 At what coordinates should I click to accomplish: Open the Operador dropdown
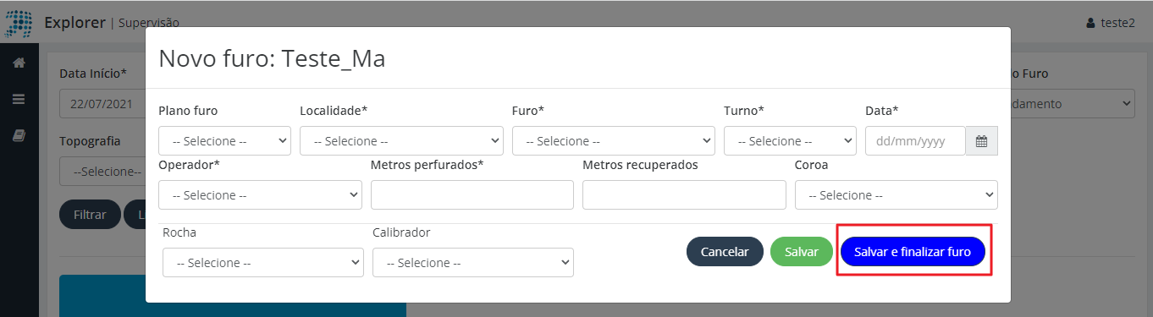260,195
